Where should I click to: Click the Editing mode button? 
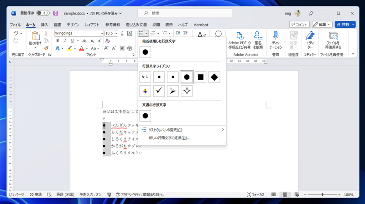pos(322,25)
